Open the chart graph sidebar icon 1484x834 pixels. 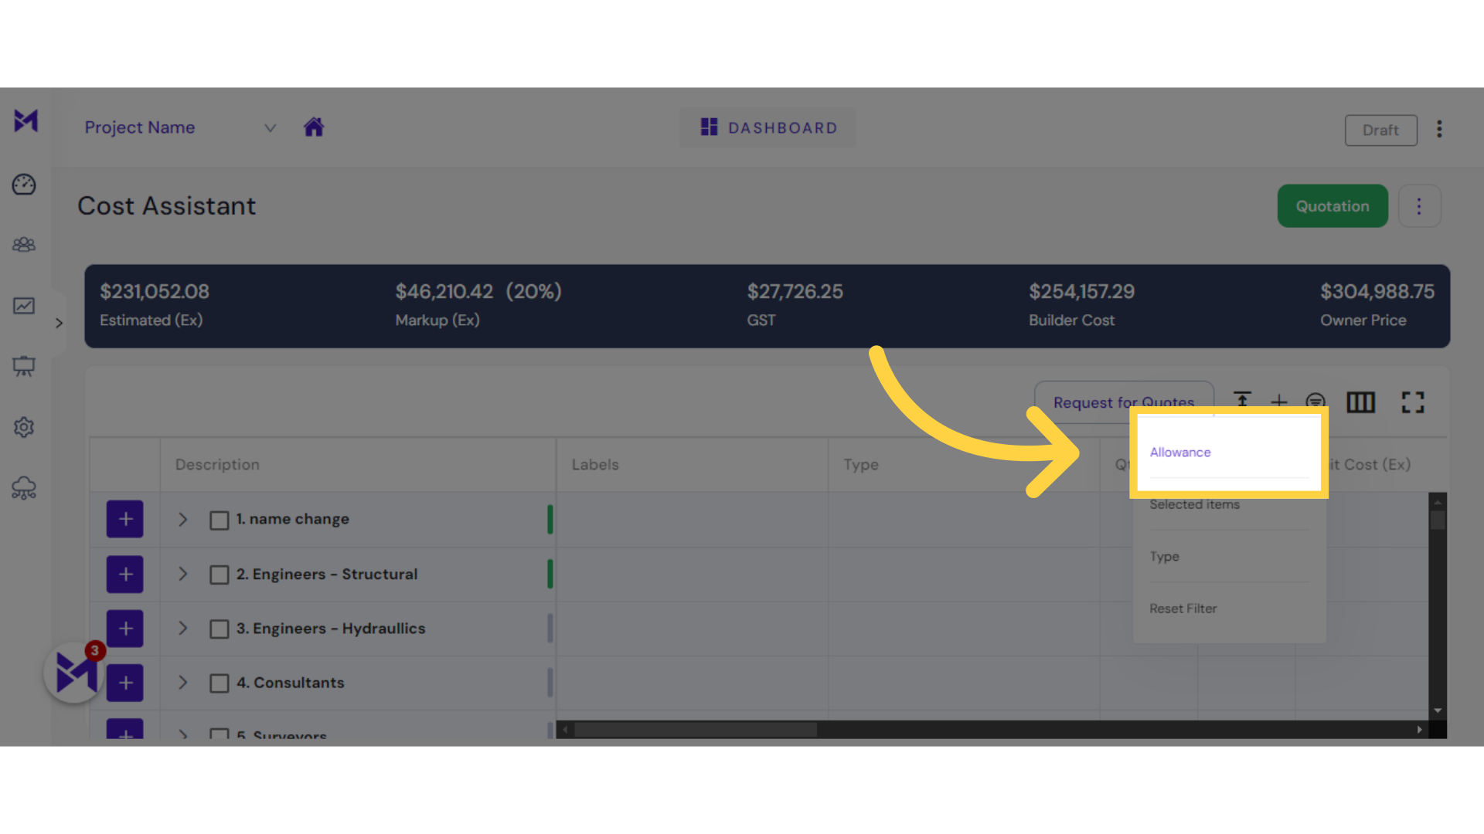(24, 306)
